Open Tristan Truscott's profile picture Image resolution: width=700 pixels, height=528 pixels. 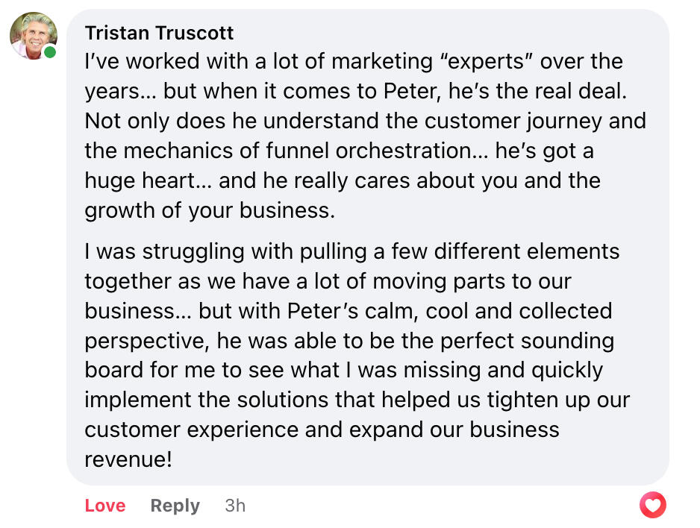pos(33,35)
